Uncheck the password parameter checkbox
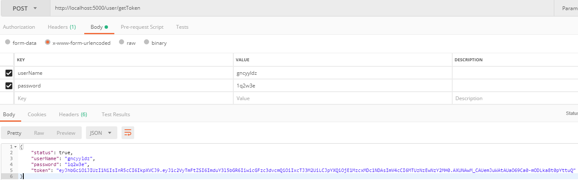Viewport: 578px width, 180px height. coord(8,86)
